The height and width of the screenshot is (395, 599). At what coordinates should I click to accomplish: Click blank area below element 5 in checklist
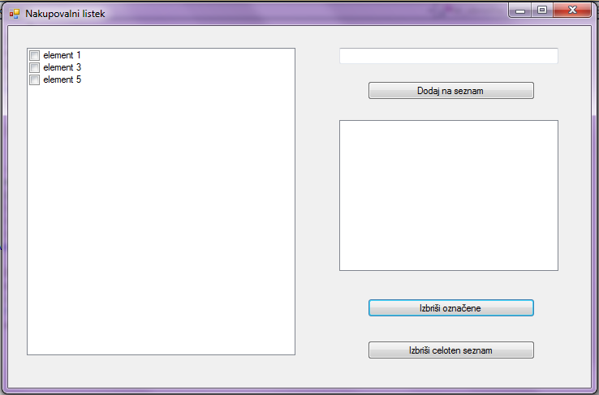161,220
